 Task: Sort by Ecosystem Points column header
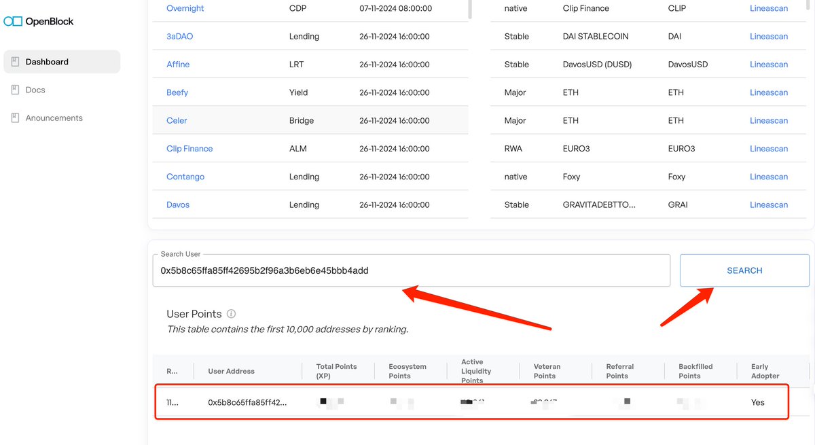click(x=407, y=371)
